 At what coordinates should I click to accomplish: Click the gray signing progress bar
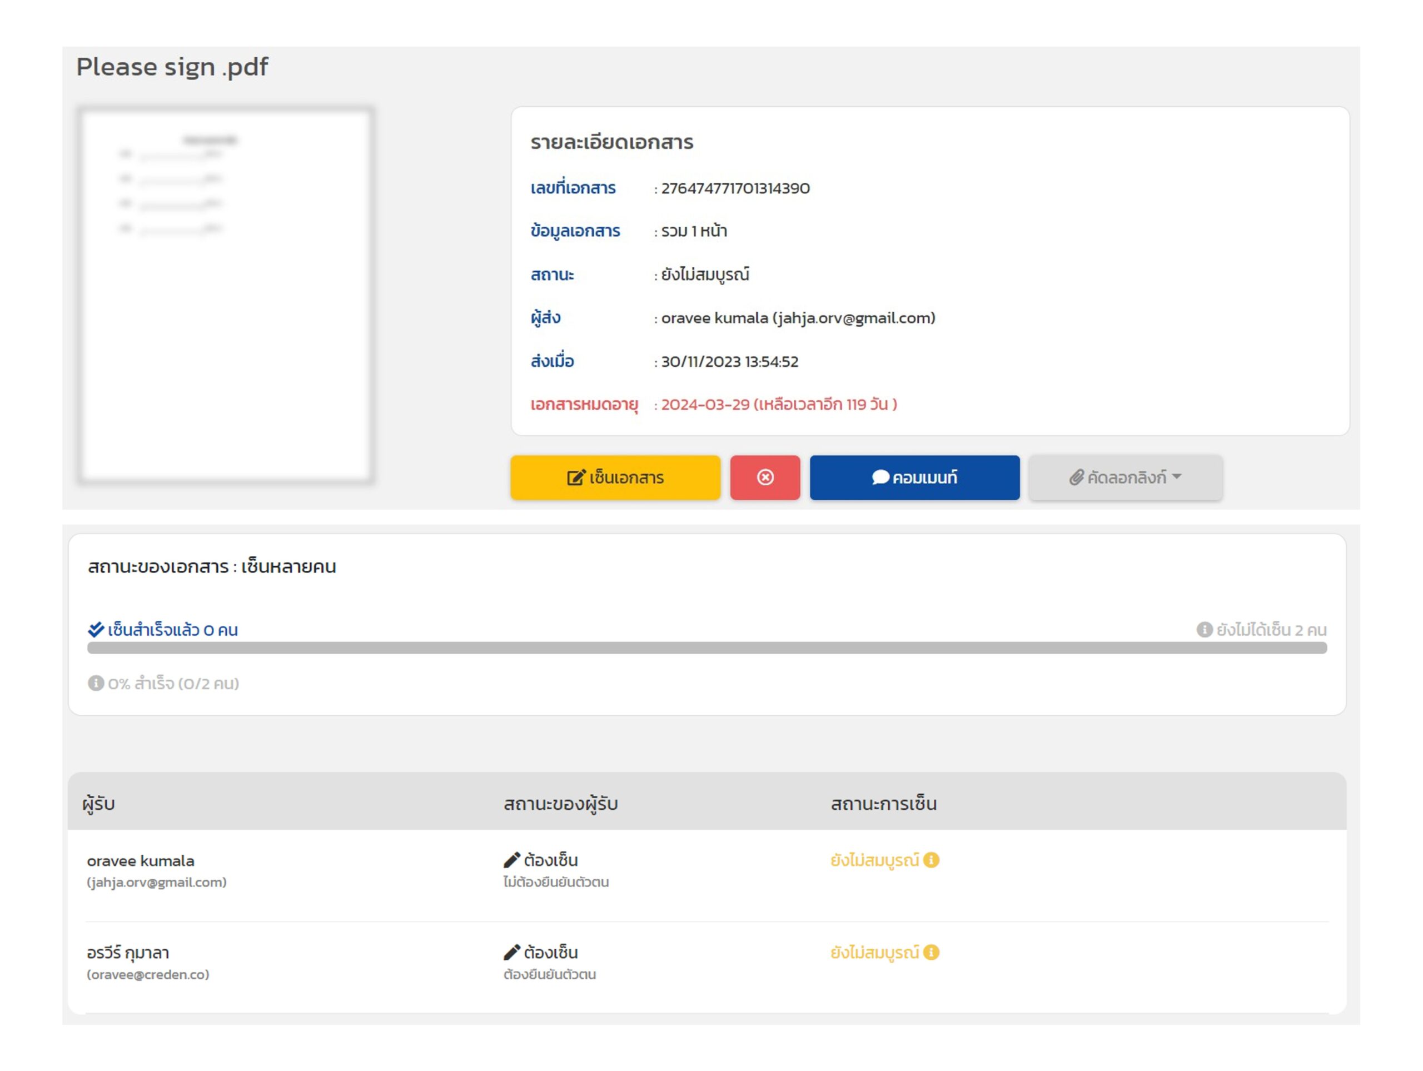pos(706,649)
